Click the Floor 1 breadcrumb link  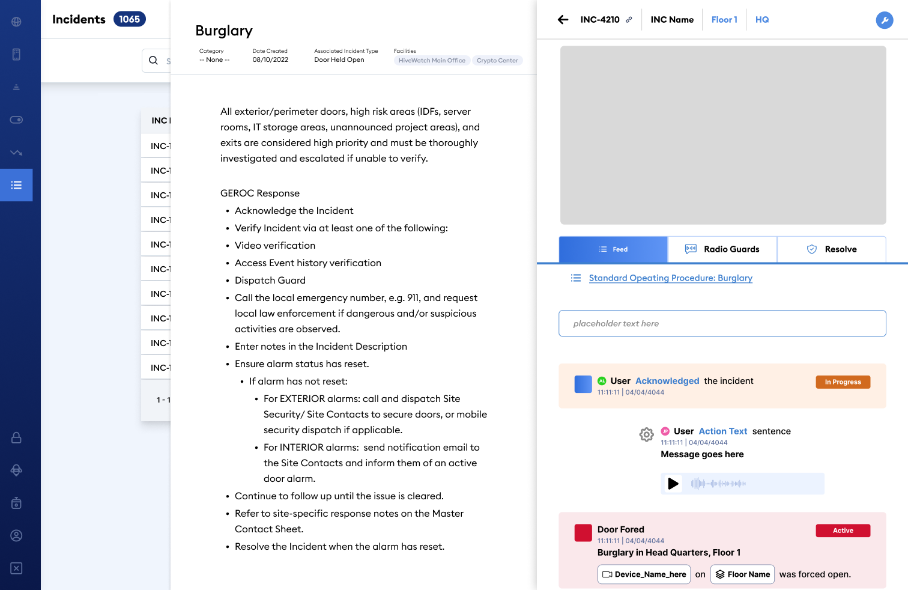pos(724,20)
